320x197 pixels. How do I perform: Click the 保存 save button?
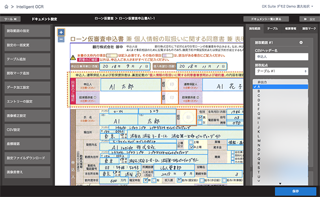[x=295, y=191]
